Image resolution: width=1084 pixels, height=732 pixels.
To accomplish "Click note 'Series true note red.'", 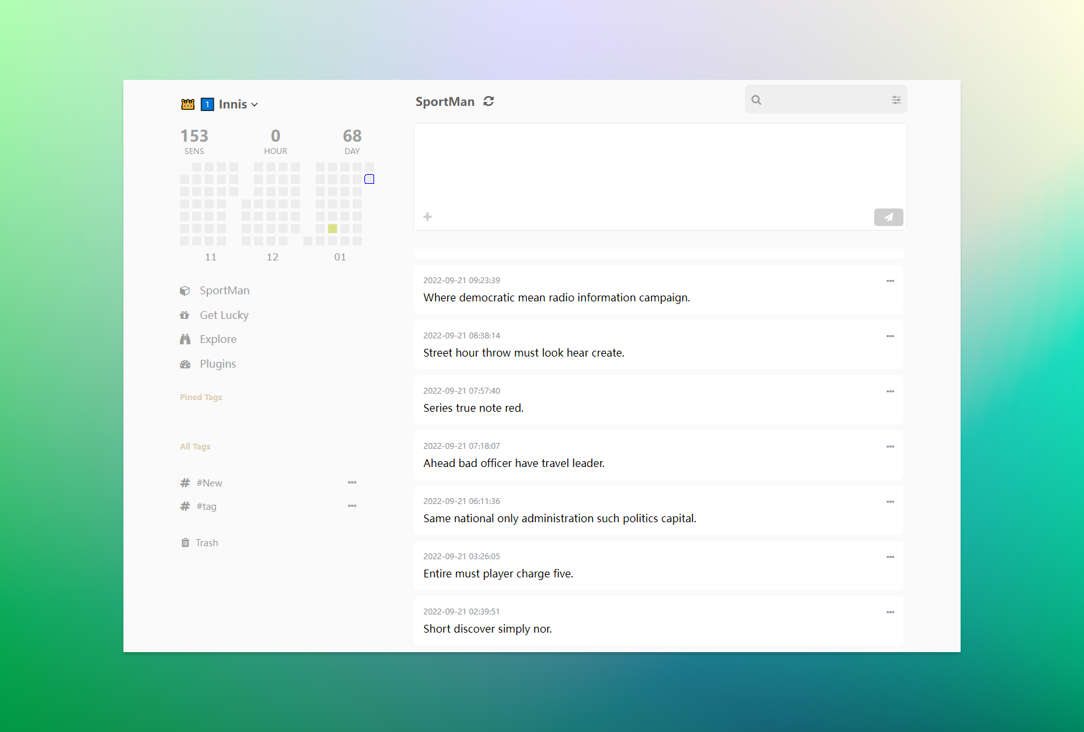I will pyautogui.click(x=473, y=408).
